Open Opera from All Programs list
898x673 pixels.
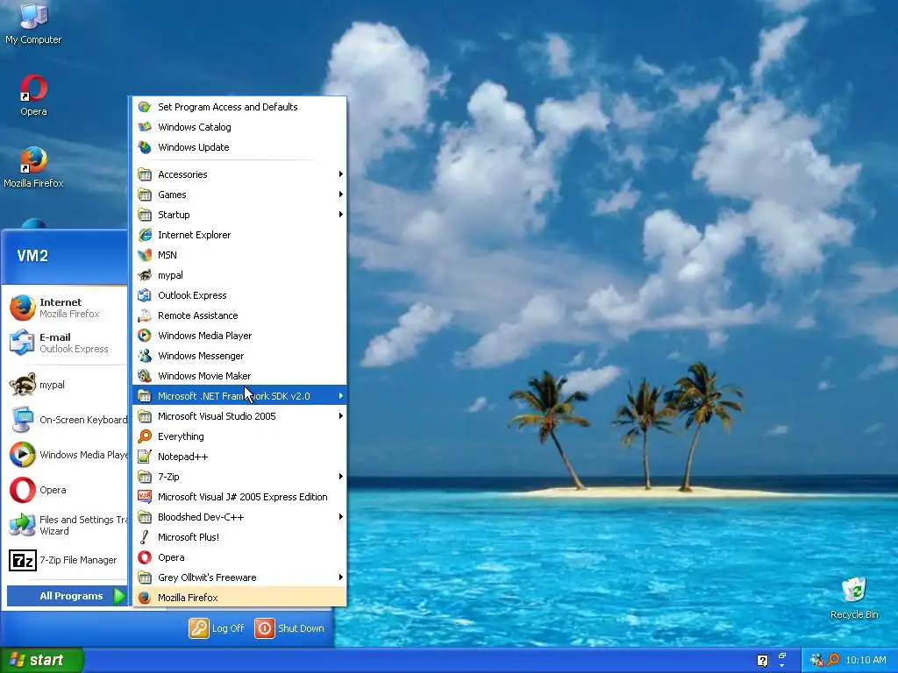pyautogui.click(x=239, y=556)
